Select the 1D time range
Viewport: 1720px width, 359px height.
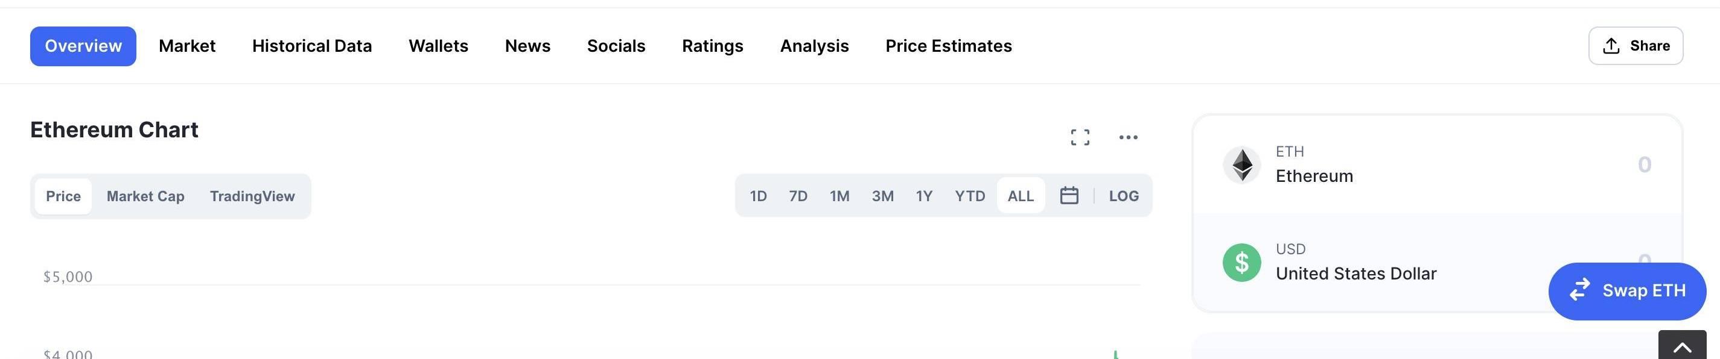758,196
